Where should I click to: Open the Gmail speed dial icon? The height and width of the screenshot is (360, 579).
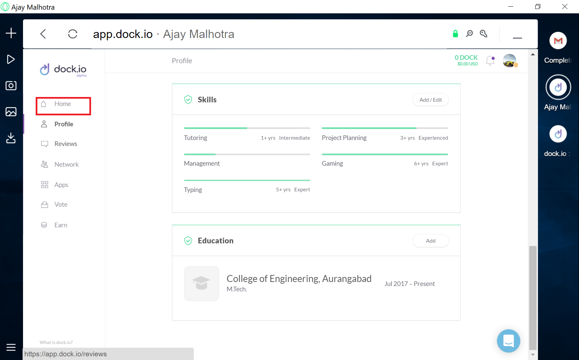point(558,41)
